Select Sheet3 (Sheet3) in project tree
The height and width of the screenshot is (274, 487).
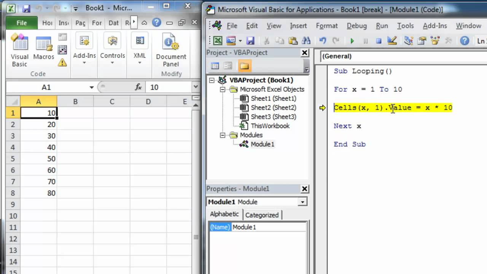(273, 117)
